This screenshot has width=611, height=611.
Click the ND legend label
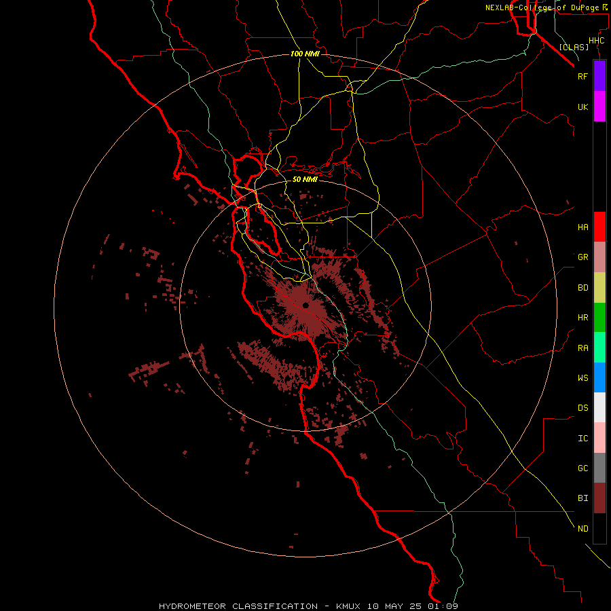[x=582, y=529]
